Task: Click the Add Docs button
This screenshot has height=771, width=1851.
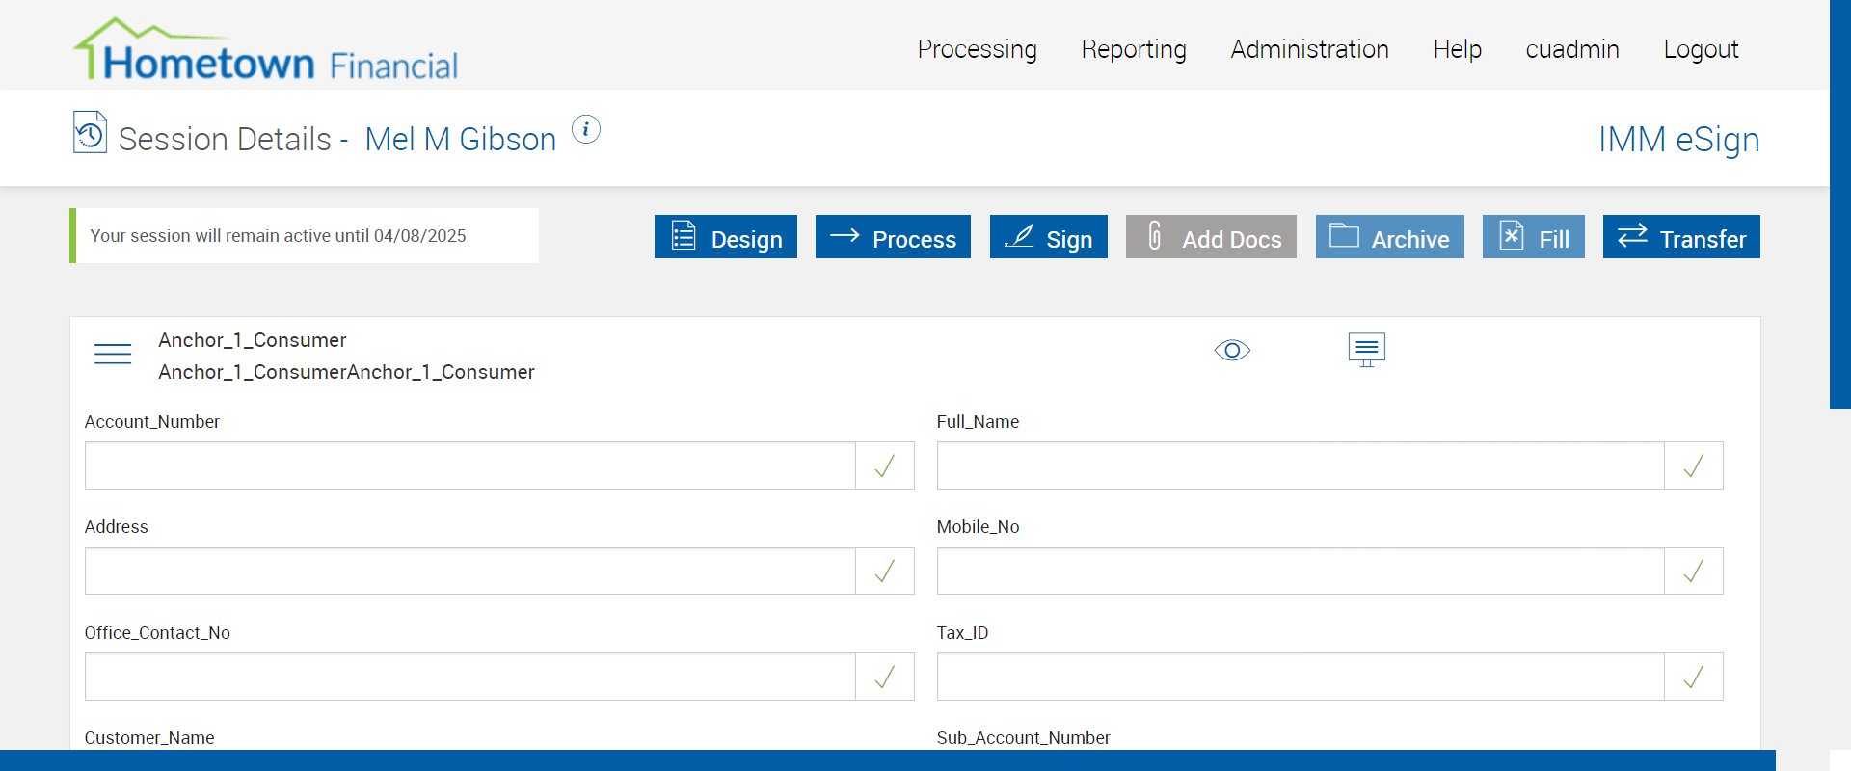Action: coord(1211,237)
